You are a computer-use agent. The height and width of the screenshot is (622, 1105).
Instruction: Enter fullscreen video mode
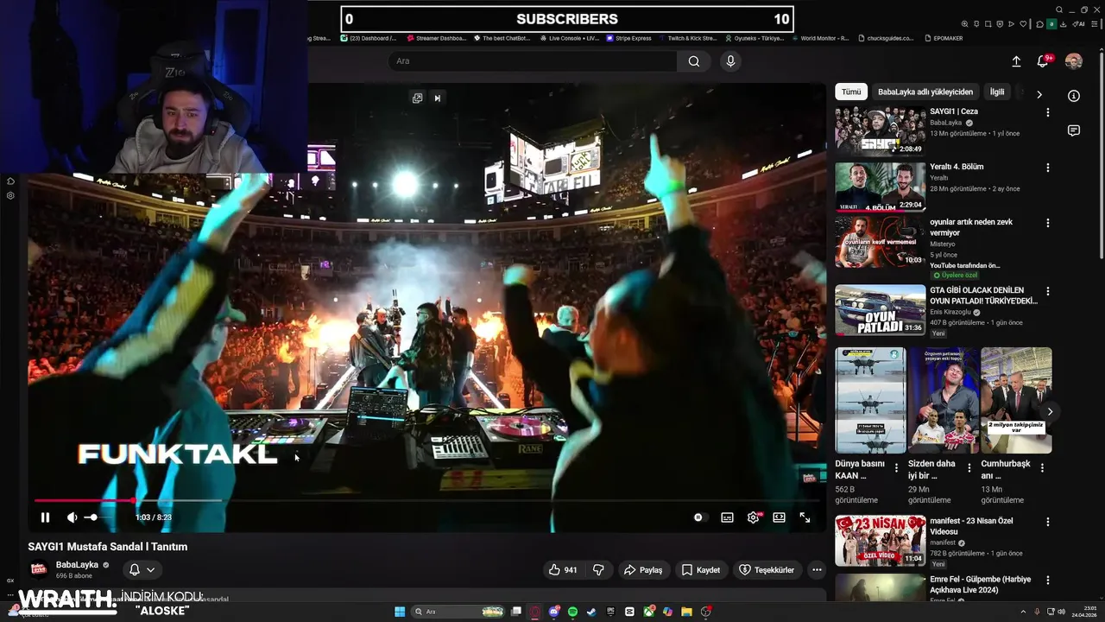805,517
